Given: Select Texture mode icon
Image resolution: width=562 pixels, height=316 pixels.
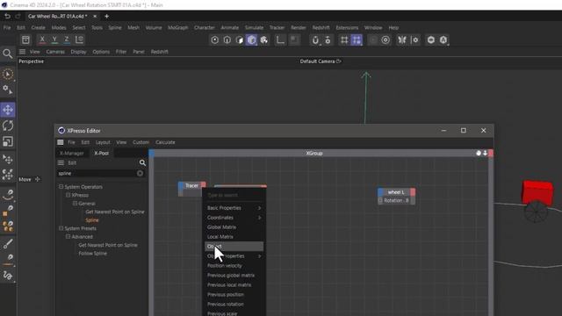Looking at the screenshot, I should (x=264, y=40).
